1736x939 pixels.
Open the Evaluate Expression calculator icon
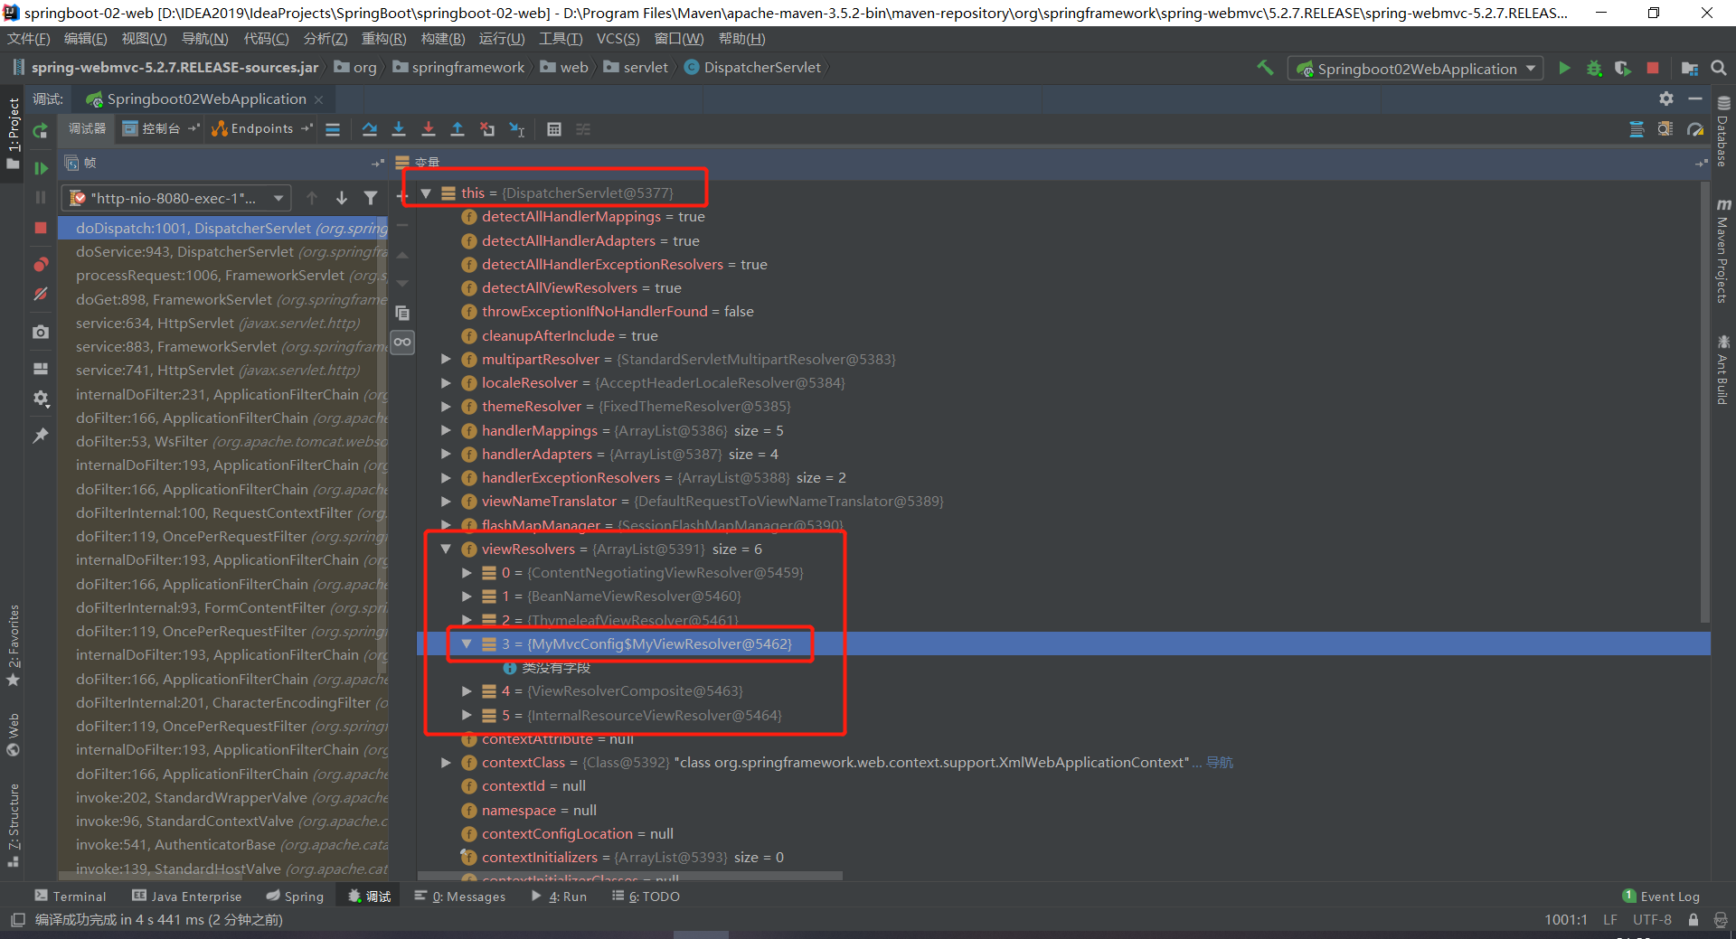pos(554,129)
